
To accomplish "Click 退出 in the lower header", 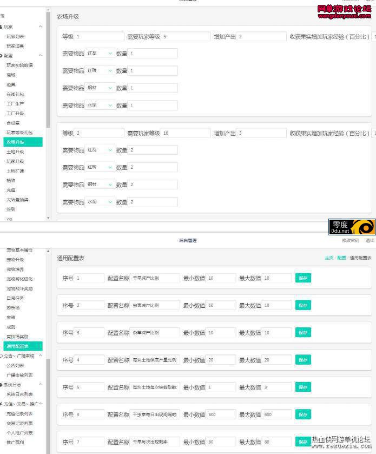I will [x=370, y=240].
